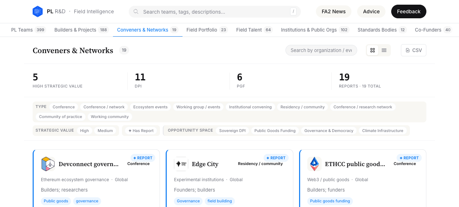Select the Conveners & Networks tab

point(148,30)
